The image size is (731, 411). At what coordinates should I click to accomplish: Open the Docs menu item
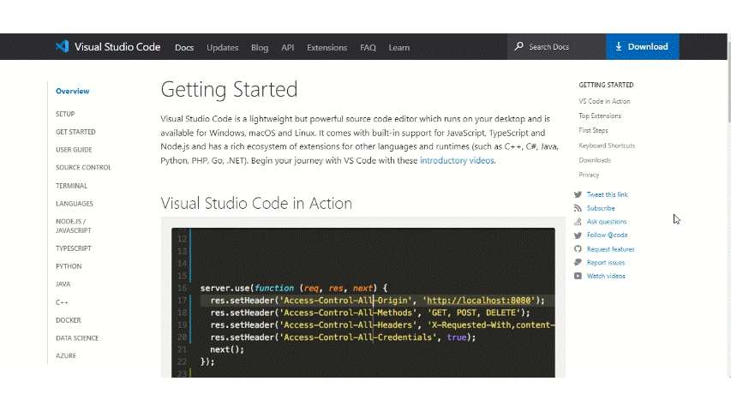point(184,48)
